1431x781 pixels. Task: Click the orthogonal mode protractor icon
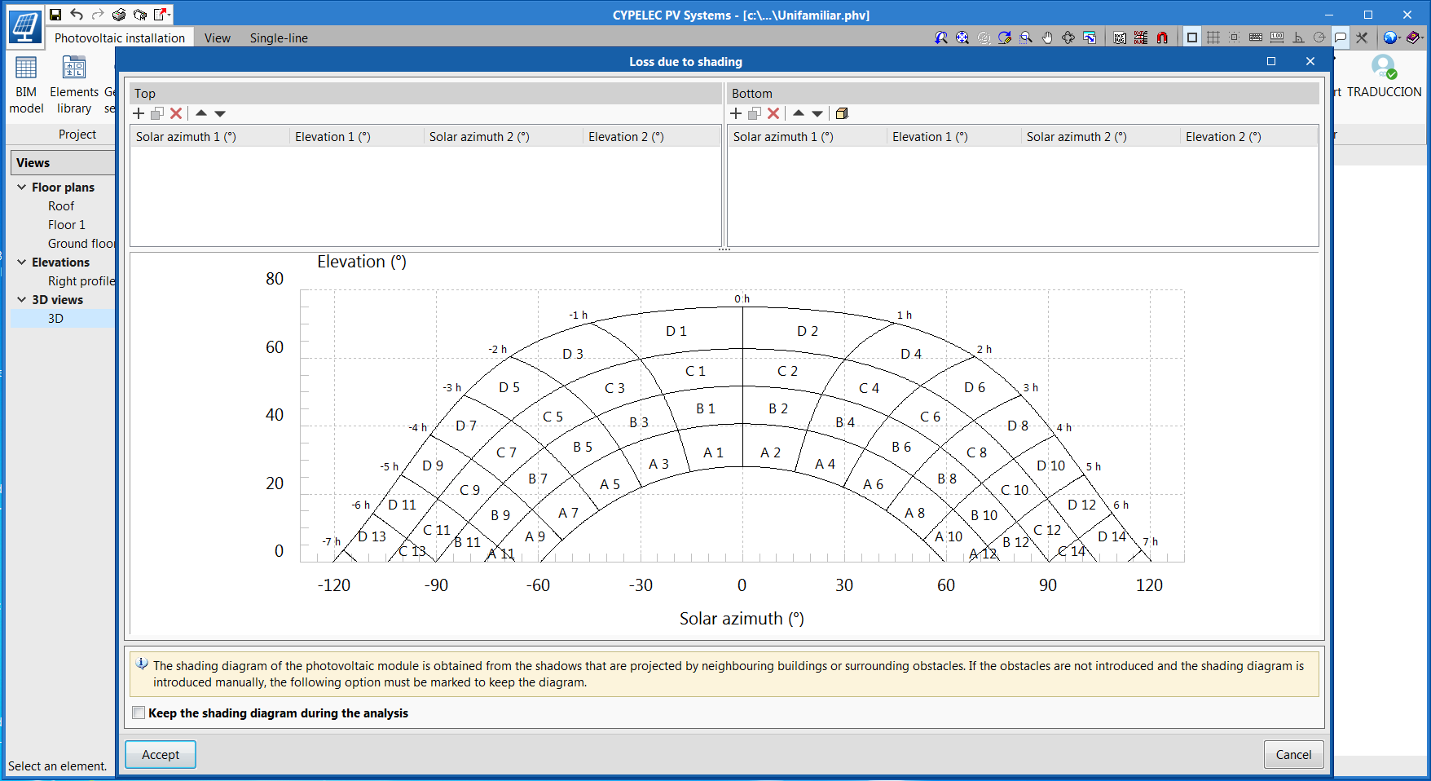[x=1298, y=37]
